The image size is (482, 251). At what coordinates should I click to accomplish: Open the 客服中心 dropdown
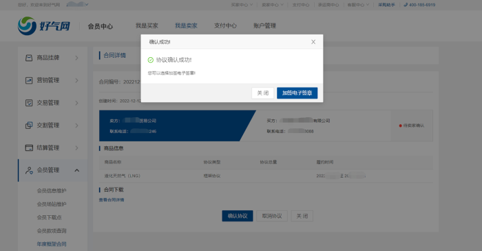pyautogui.click(x=358, y=5)
